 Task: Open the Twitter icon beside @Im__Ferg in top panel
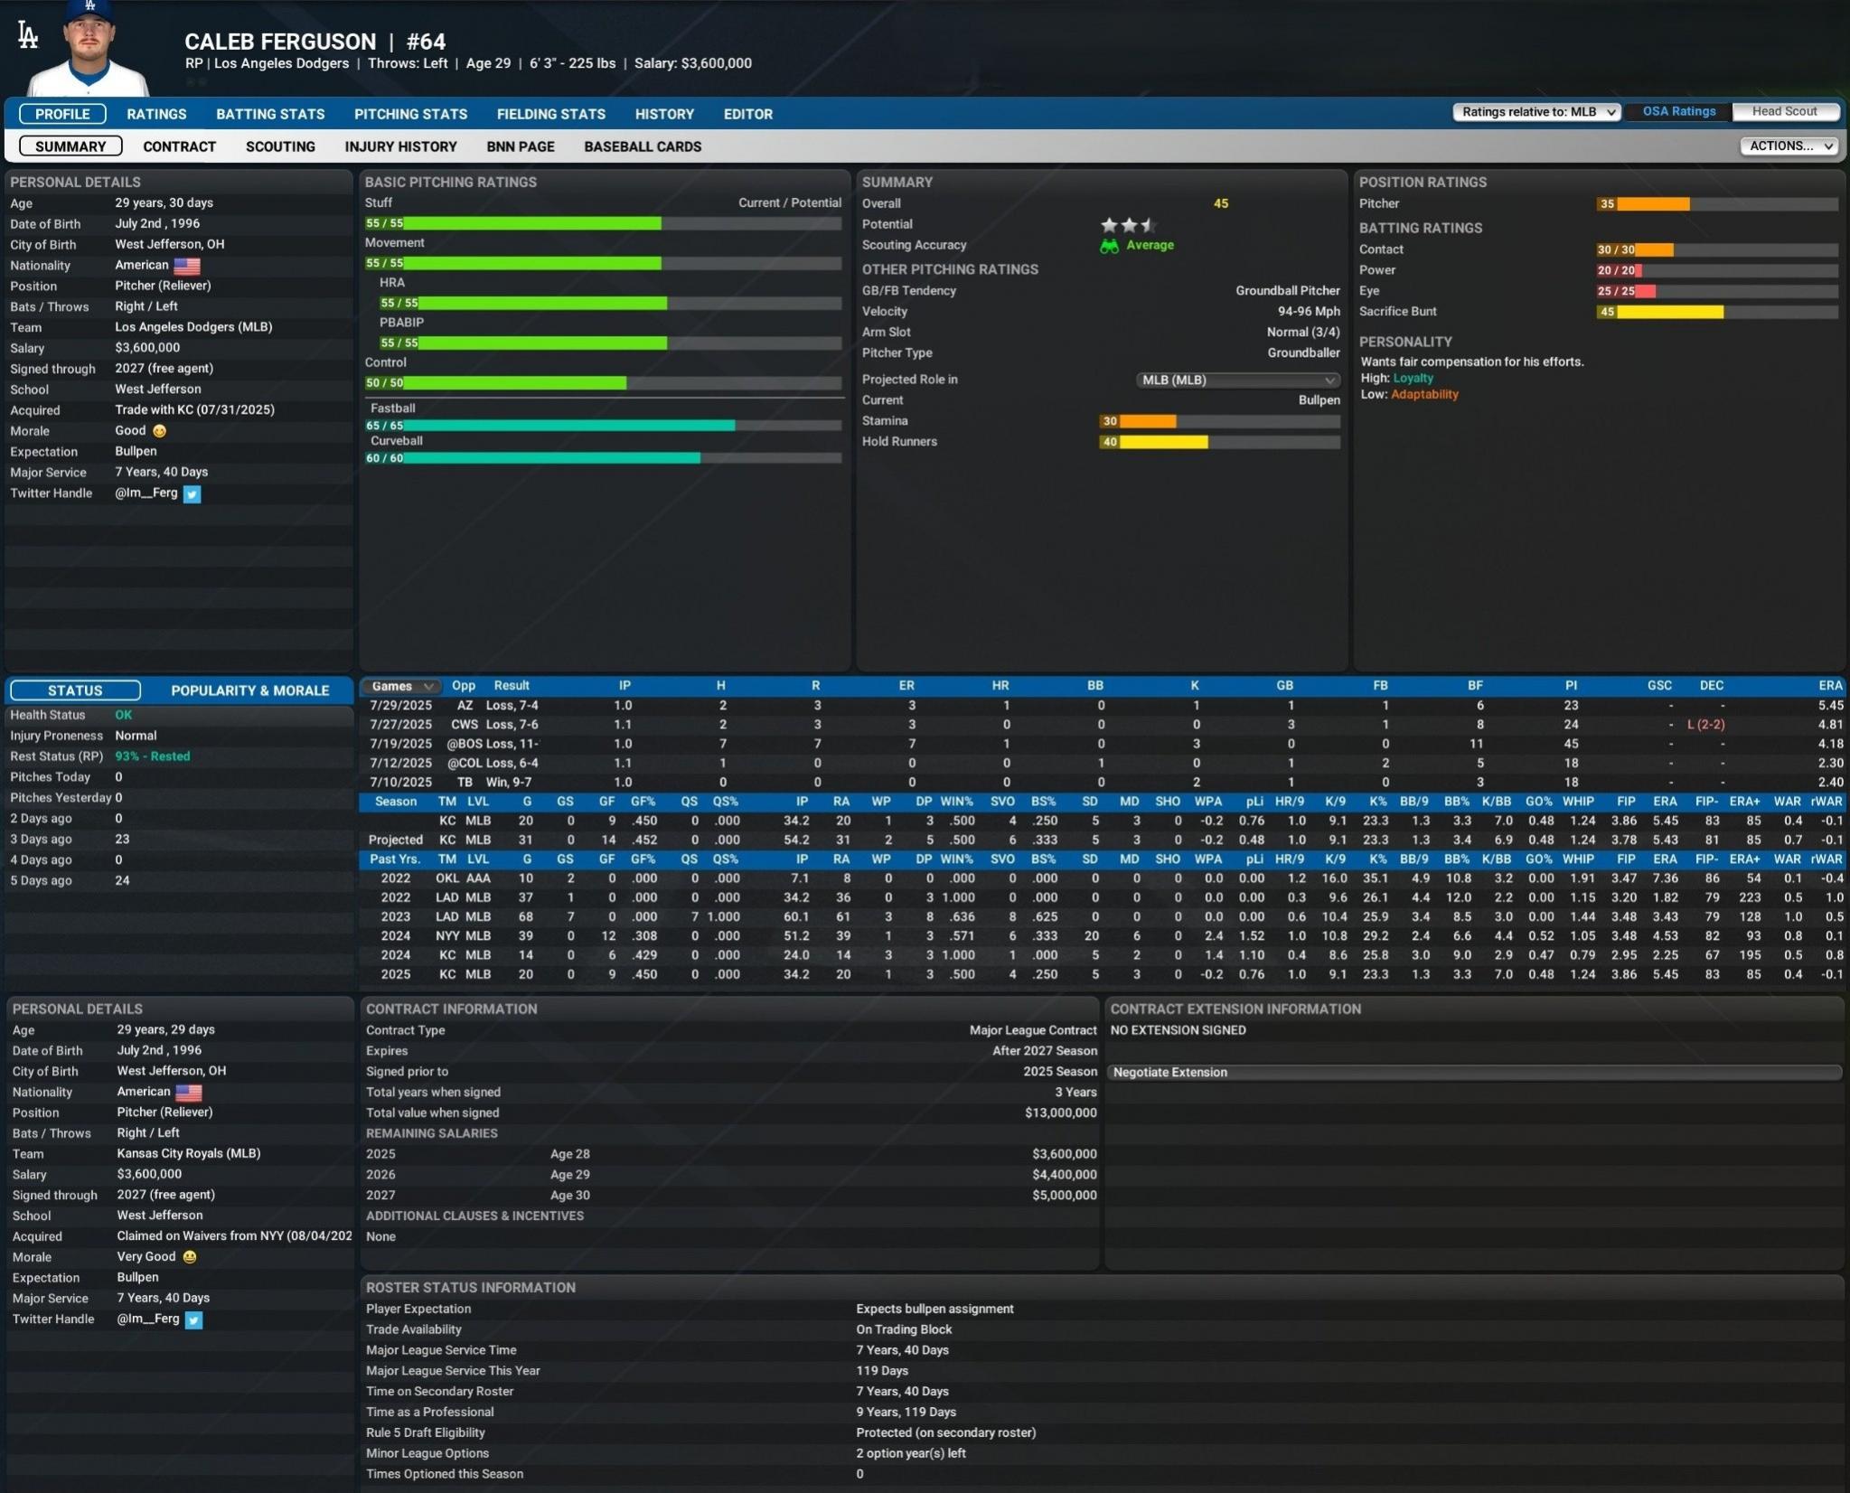tap(192, 494)
